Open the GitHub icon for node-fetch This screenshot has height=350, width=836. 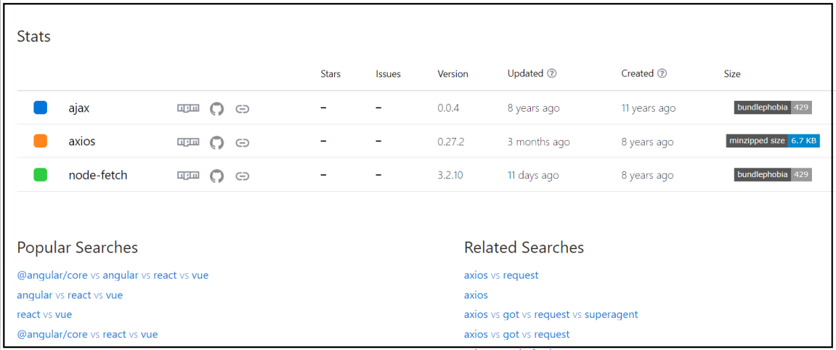pos(216,175)
